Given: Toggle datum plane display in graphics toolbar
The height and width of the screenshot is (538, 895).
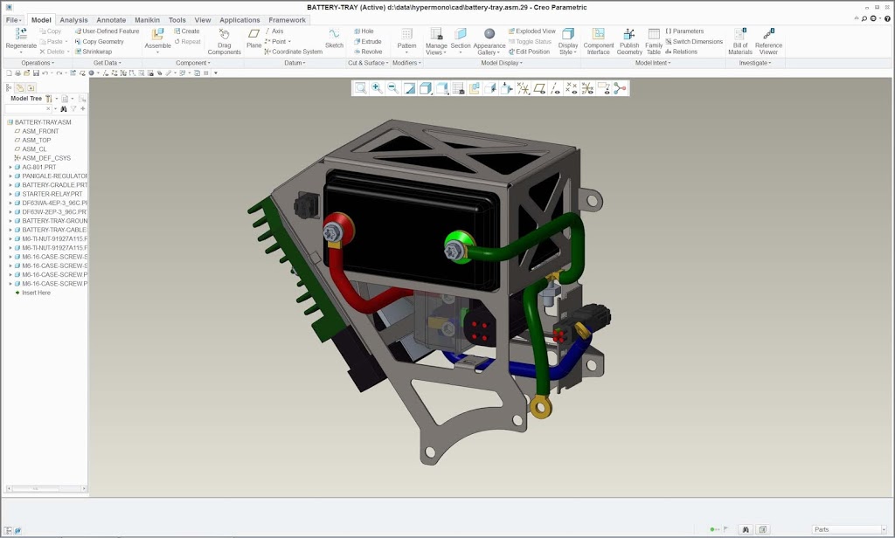Looking at the screenshot, I should [539, 88].
